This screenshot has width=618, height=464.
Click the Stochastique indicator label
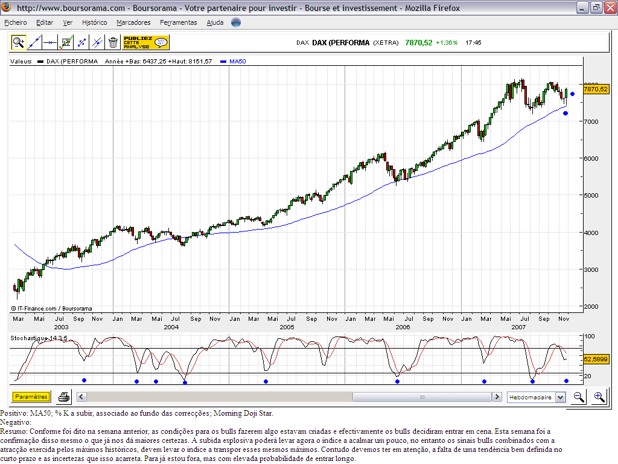pos(39,338)
